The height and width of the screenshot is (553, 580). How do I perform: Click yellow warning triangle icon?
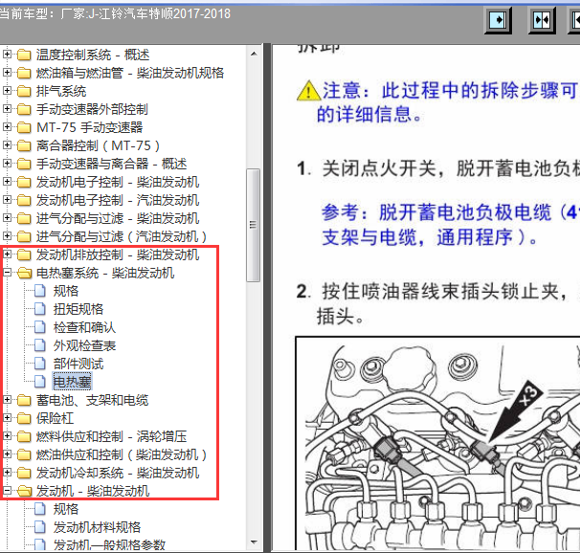(x=308, y=91)
